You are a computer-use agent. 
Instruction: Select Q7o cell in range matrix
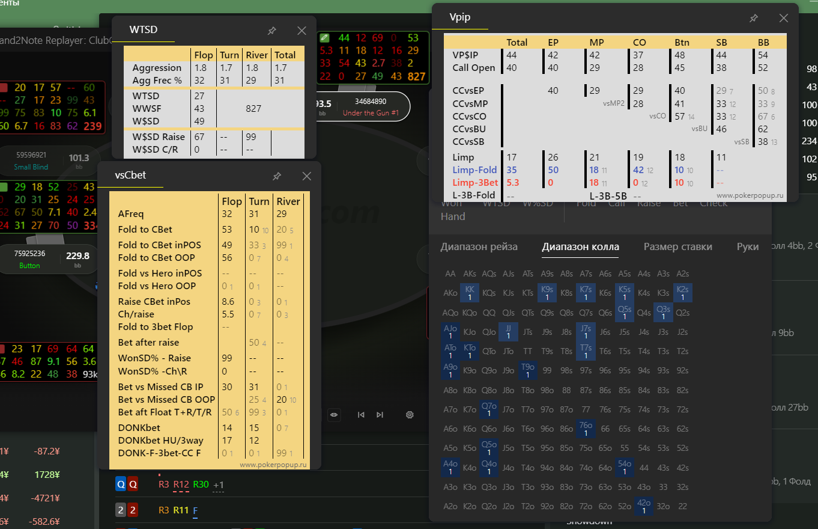coord(489,409)
